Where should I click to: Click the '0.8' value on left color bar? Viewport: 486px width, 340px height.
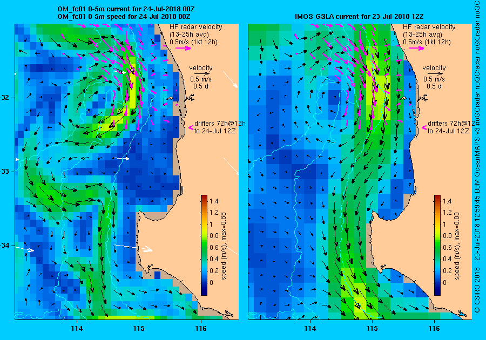click(214, 236)
